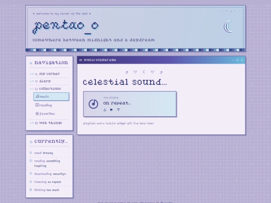Image resolution: width=271 pixels, height=203 pixels.
Task: Select the 'listening: on repeat' status text
Action: point(48,182)
